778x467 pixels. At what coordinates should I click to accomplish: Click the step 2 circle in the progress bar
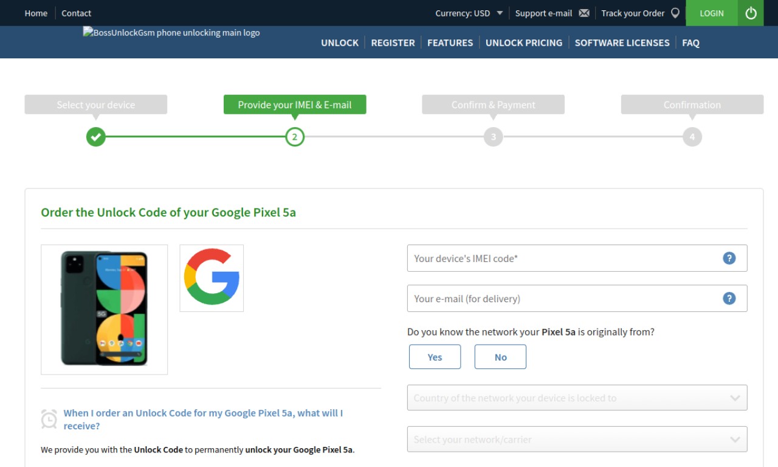pos(295,137)
